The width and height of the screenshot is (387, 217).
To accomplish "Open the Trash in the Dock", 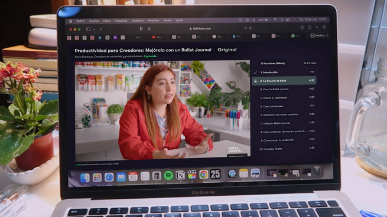I will [317, 170].
